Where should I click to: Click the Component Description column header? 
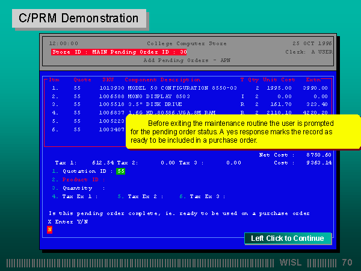point(162,79)
